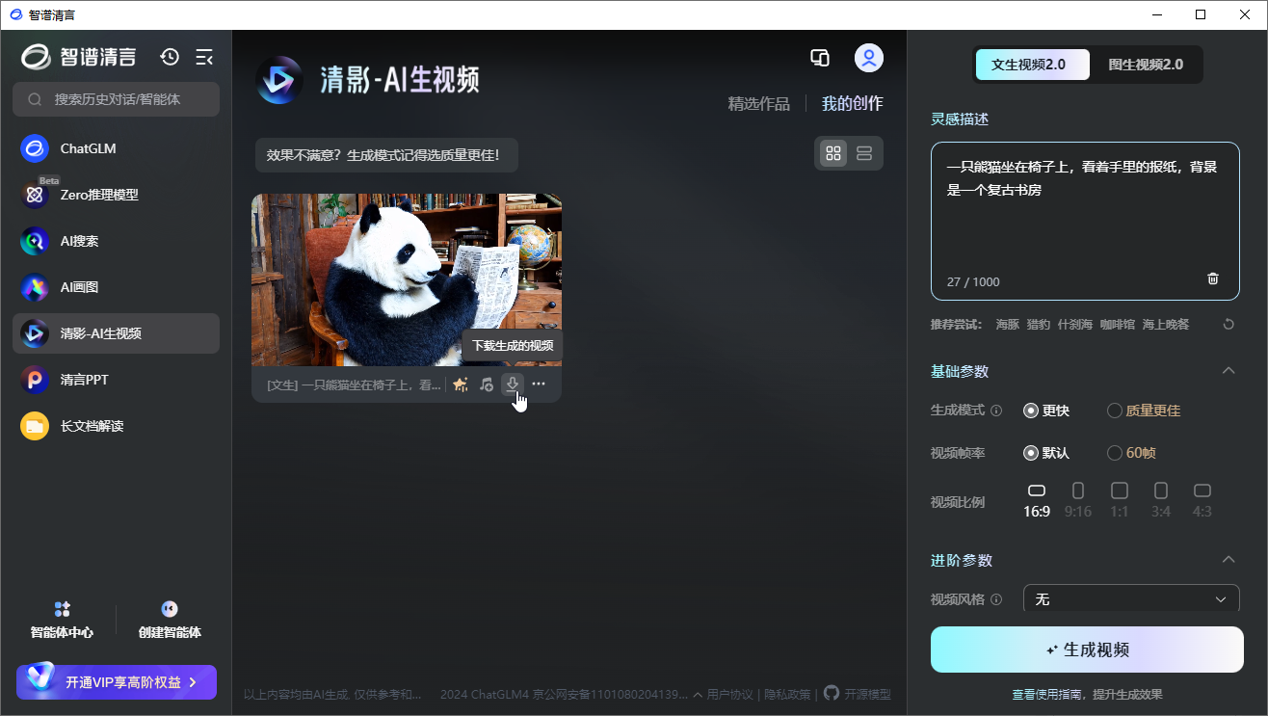Switch to the 精选作品 tab
Viewport: 1268px width, 716px height.
pyautogui.click(x=759, y=103)
